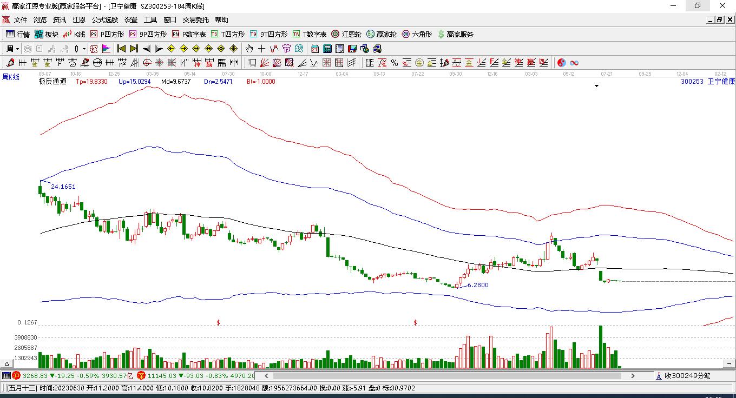736x398 pixels.
Task: Click the magenta flag chart icon
Action: [105, 49]
